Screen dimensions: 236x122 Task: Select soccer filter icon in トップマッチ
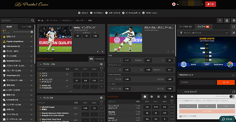[145, 97]
